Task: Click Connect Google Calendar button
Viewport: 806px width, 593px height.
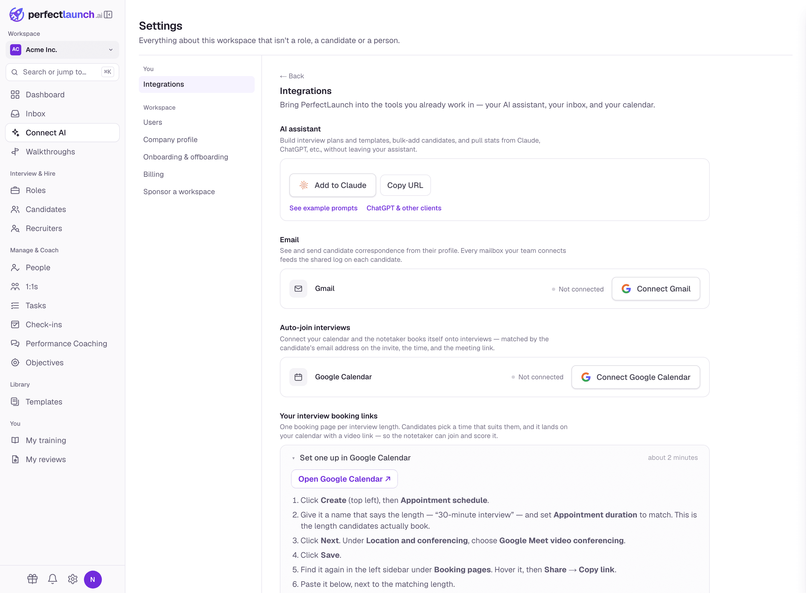Action: click(636, 377)
